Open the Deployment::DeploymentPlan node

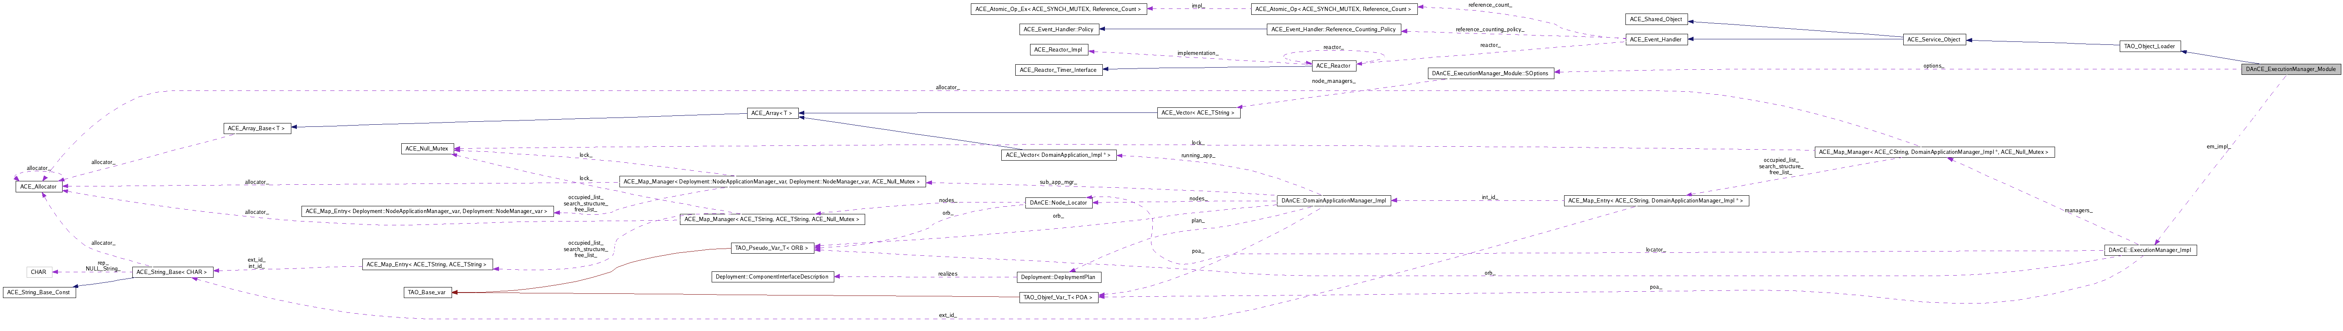coord(1059,277)
